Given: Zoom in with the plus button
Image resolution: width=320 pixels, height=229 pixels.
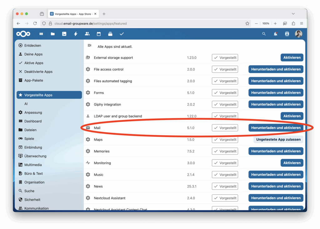Looking at the screenshot, I should point(275,23).
